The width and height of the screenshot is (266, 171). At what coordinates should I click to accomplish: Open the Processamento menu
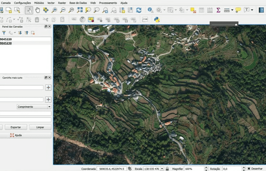click(x=108, y=3)
